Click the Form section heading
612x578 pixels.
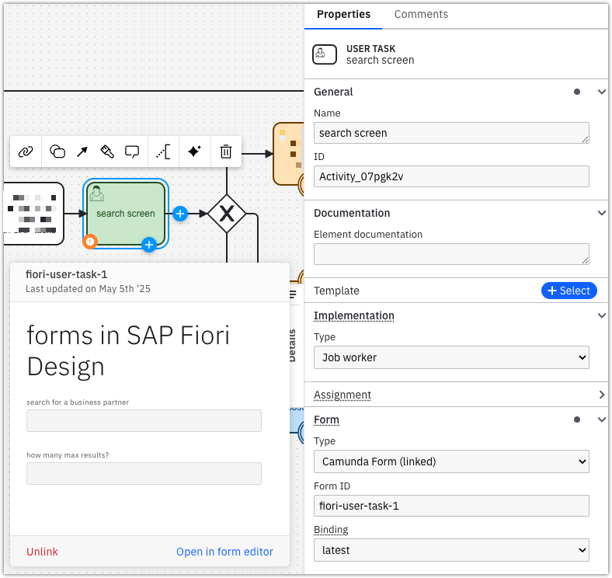[x=327, y=420]
